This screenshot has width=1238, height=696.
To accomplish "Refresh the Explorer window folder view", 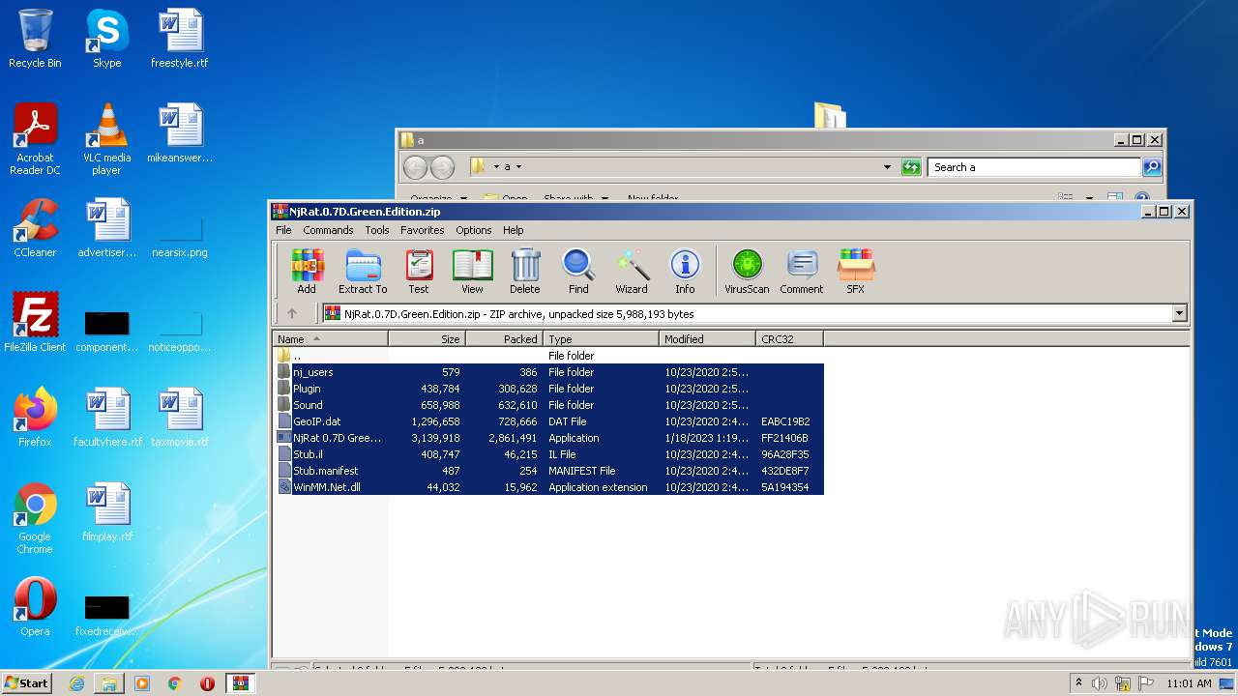I will click(x=911, y=167).
